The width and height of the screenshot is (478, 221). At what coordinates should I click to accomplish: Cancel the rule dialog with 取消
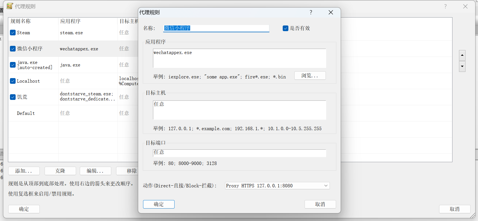tap(320, 204)
